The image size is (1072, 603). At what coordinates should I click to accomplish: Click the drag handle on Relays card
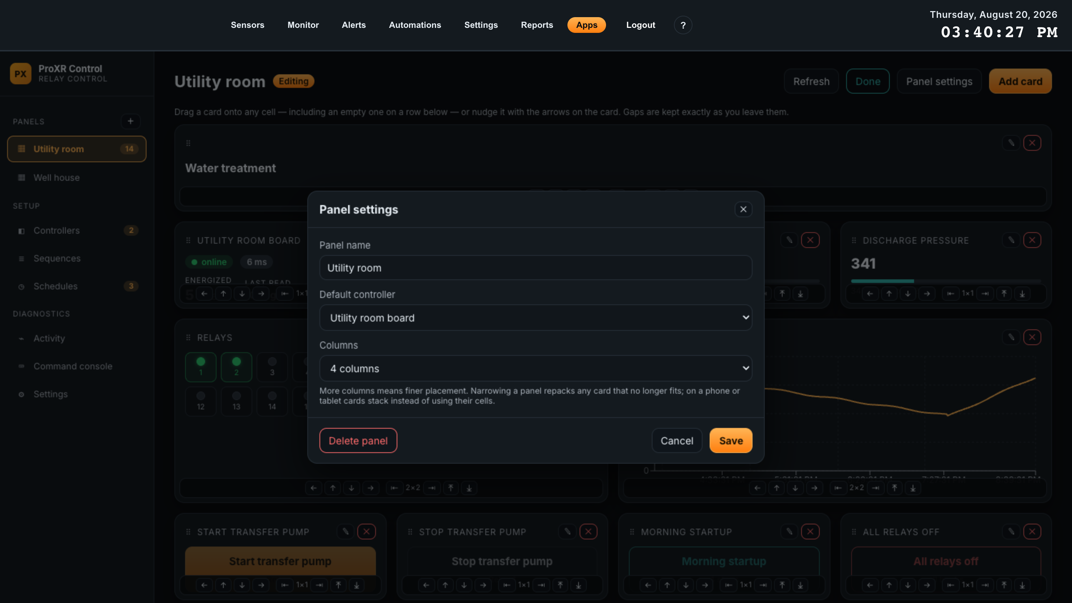point(188,338)
